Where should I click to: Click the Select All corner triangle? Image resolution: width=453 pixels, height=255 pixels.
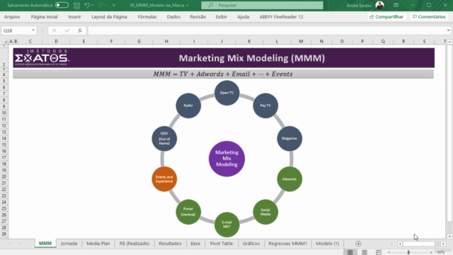tap(5, 41)
